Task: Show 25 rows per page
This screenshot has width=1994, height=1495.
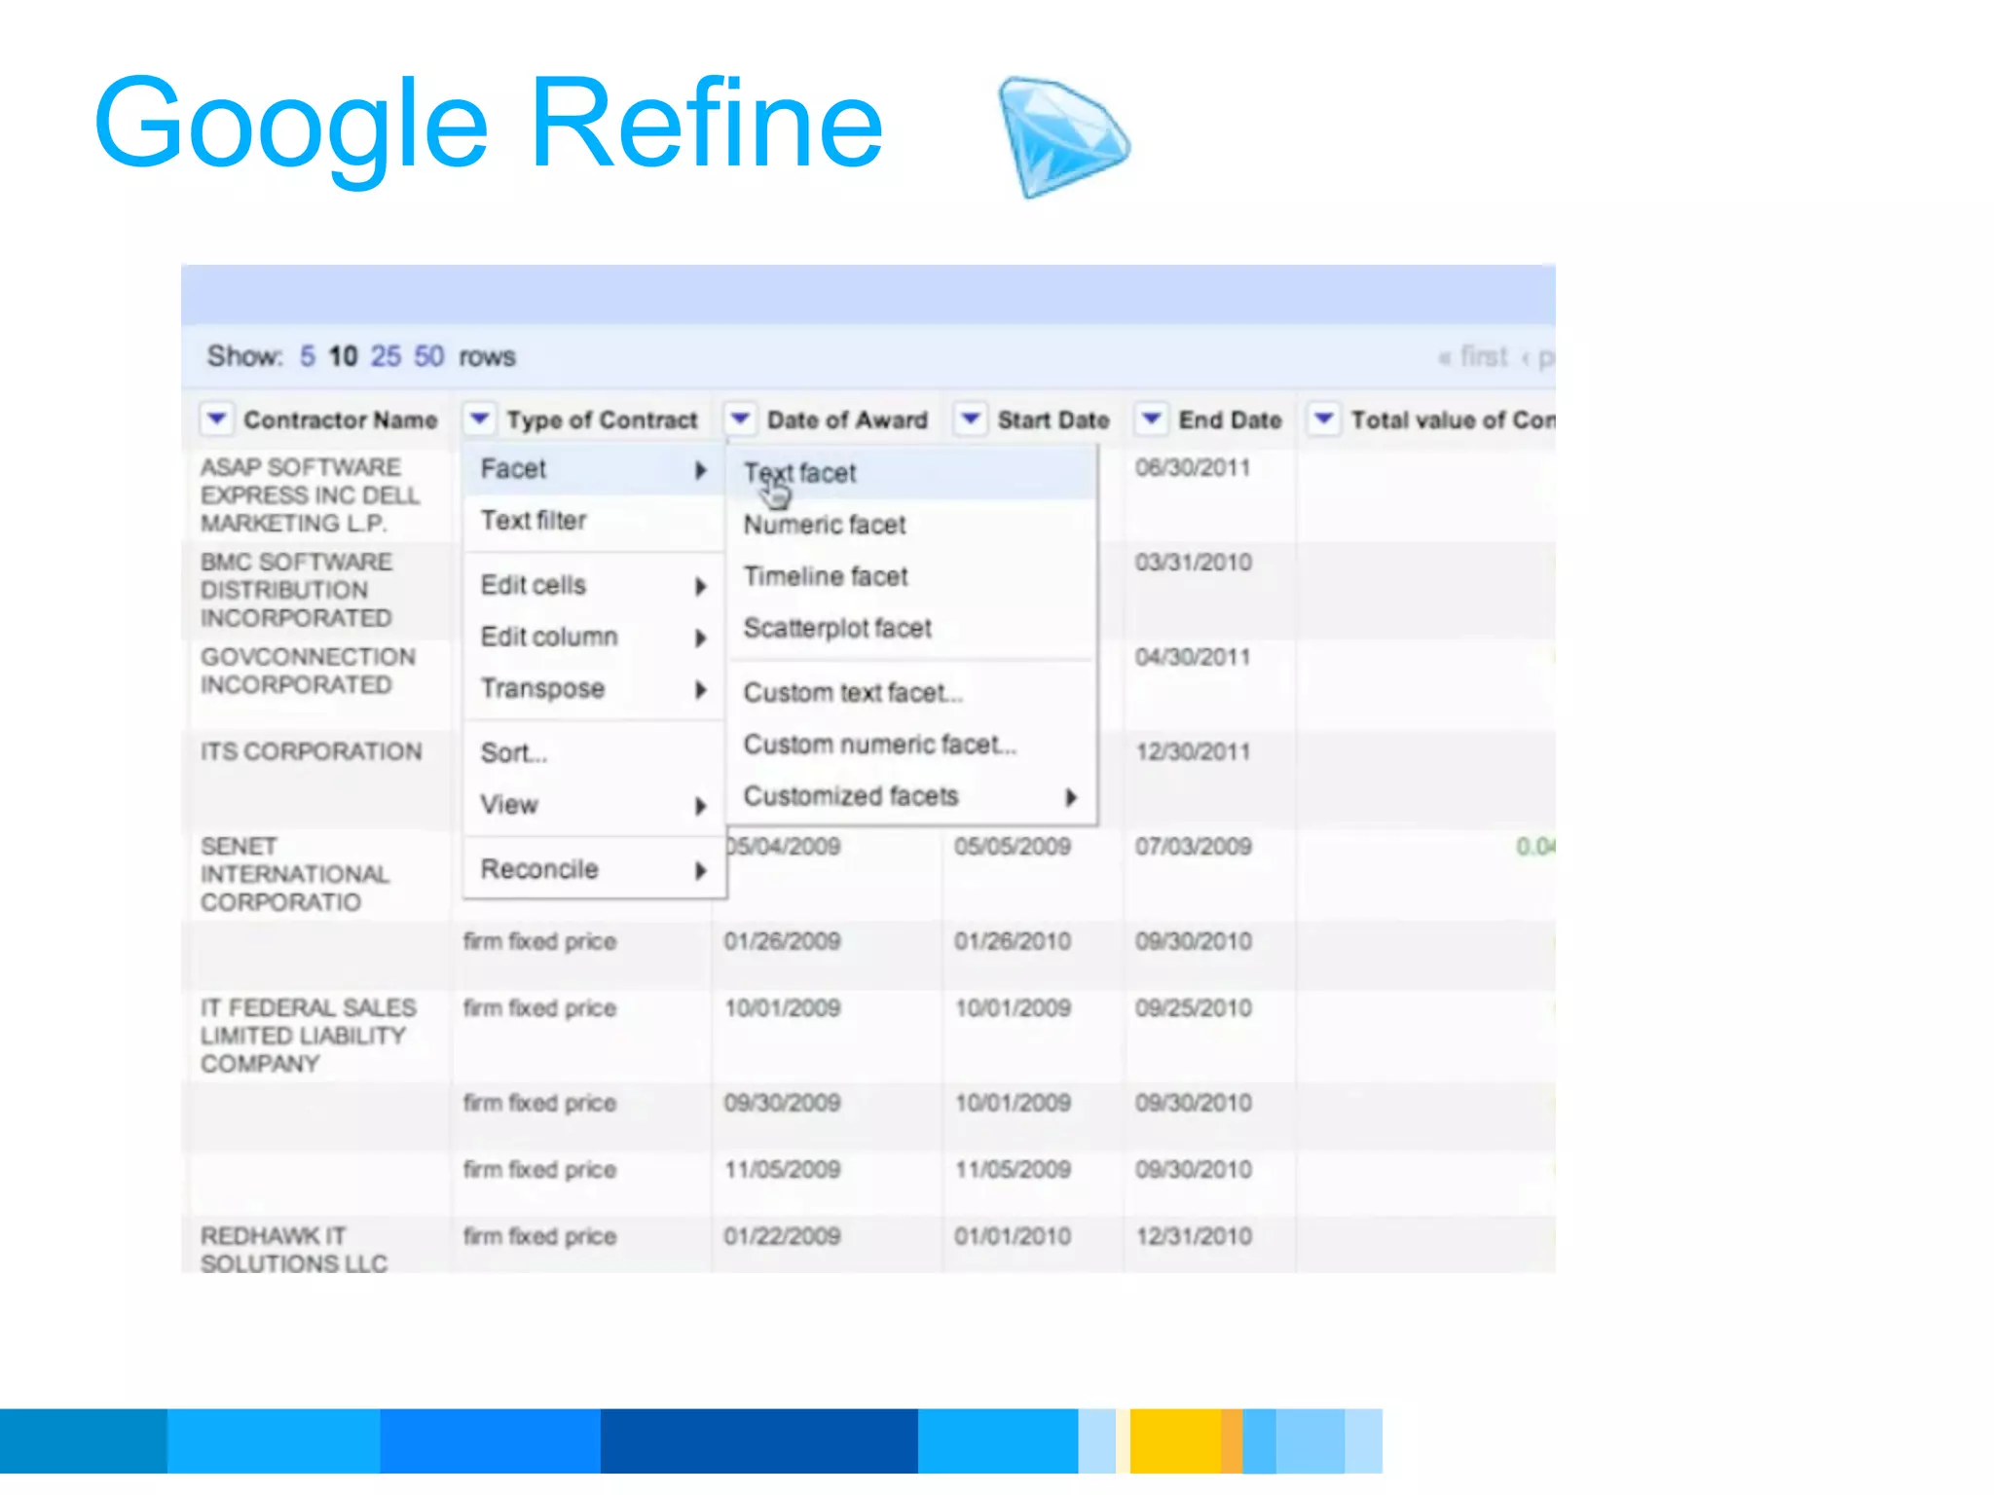Action: point(386,356)
